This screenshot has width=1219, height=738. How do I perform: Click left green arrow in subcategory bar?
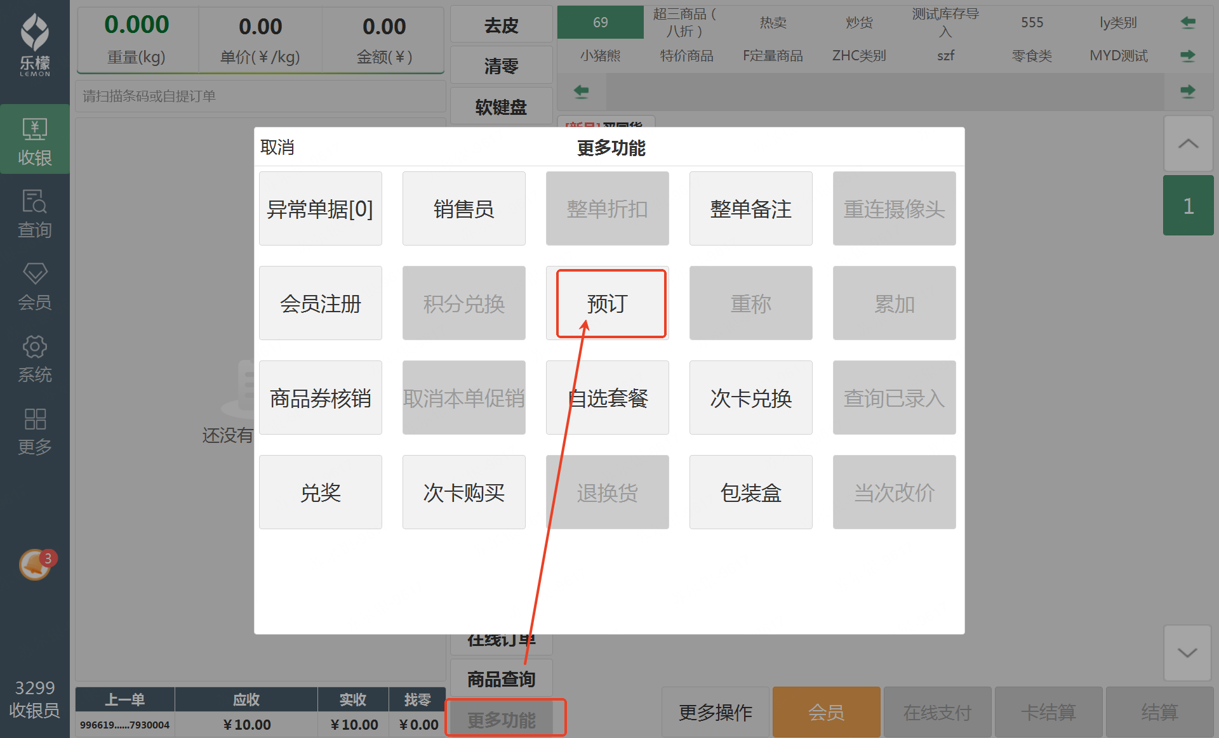pyautogui.click(x=581, y=91)
